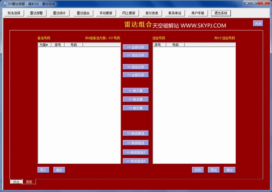Viewport: 272px width, 192px height.
Task: Switch to the 组合 bottom tab
Action: point(16,182)
